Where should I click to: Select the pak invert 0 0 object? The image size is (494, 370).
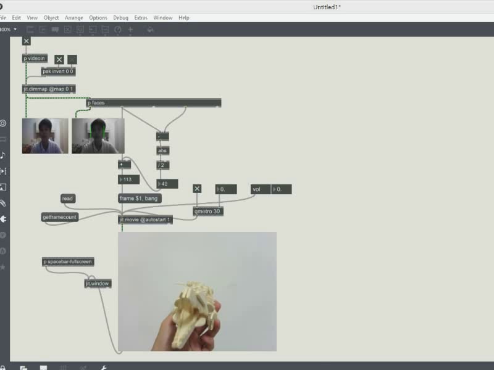click(x=58, y=72)
